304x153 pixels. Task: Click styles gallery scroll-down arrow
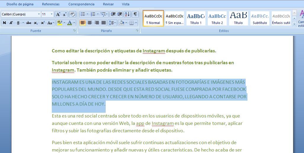pyautogui.click(x=294, y=19)
